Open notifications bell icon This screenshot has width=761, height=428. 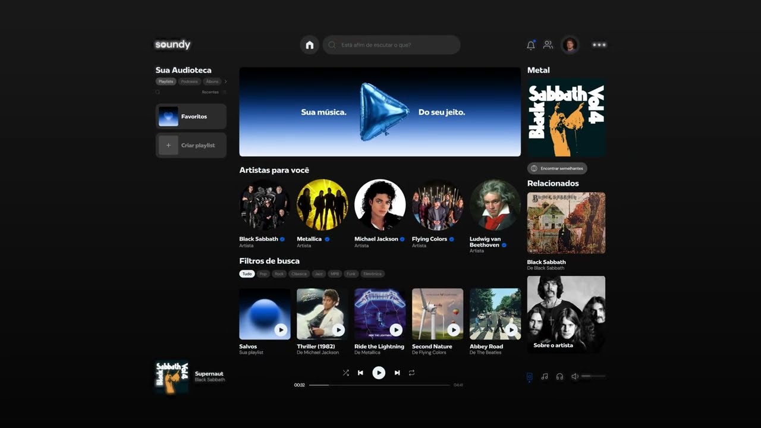[531, 45]
